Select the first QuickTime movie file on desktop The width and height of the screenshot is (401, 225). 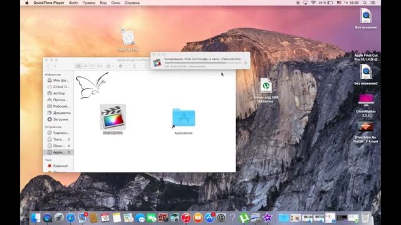click(366, 16)
